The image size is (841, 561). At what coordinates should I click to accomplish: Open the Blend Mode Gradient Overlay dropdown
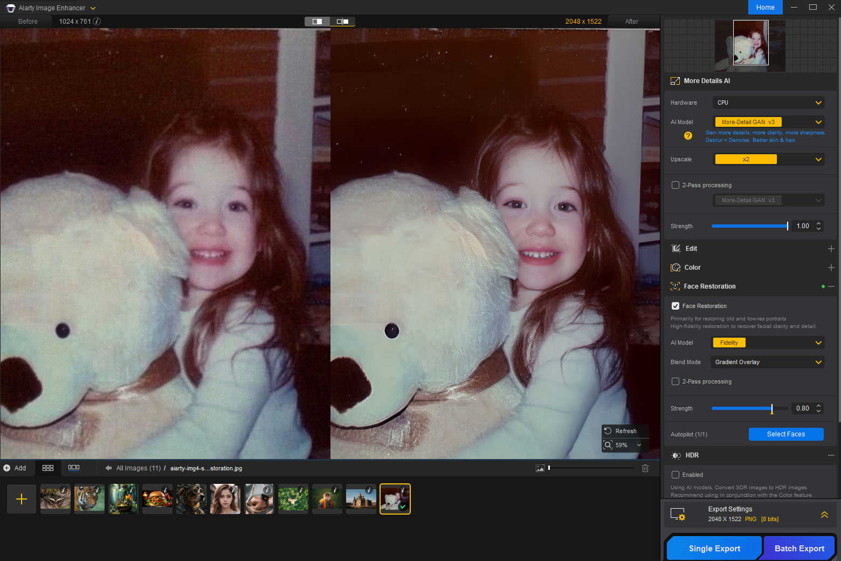769,362
